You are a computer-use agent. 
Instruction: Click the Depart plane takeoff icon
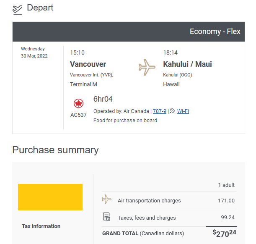pyautogui.click(x=17, y=9)
